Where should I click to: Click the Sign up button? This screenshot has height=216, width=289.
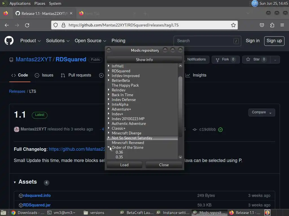pyautogui.click(x=274, y=41)
